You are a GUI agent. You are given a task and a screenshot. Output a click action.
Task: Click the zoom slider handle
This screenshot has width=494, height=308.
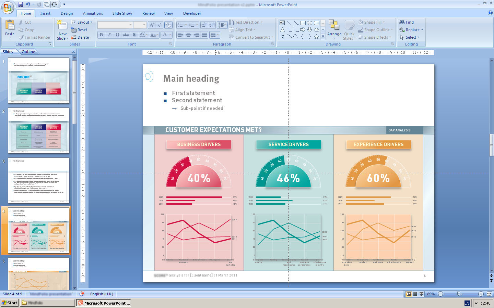pos(459,294)
